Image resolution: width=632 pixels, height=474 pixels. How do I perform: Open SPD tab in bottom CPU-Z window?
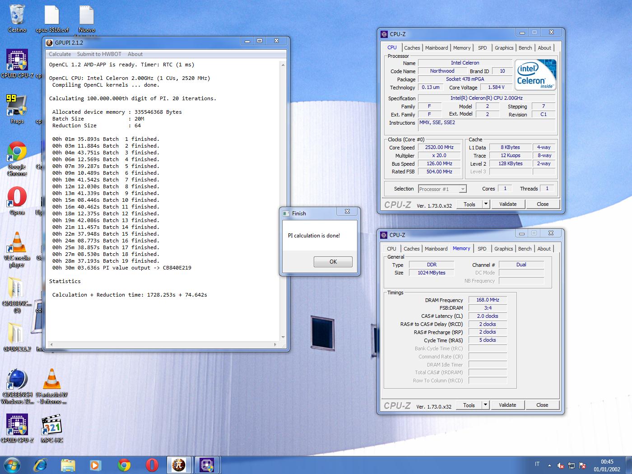(482, 249)
